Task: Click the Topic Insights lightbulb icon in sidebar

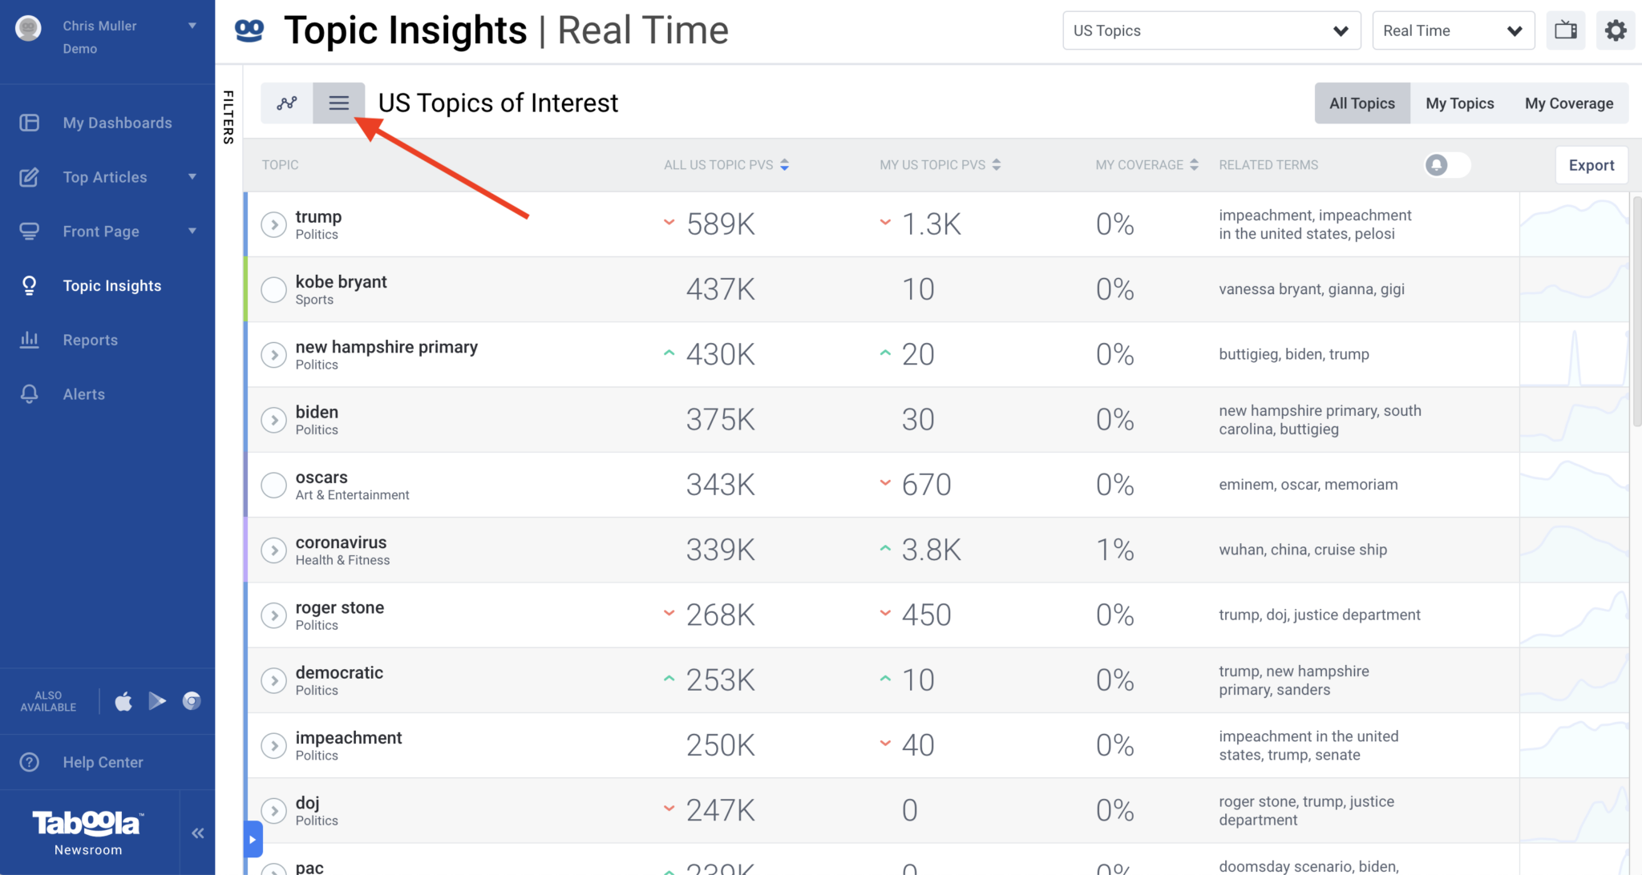Action: click(x=29, y=285)
